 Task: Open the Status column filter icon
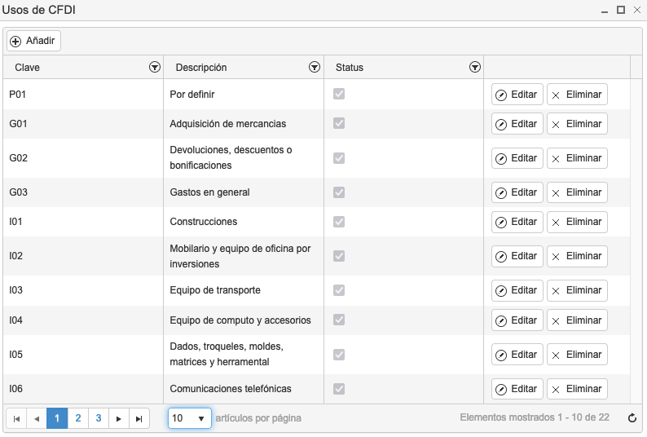click(x=475, y=67)
